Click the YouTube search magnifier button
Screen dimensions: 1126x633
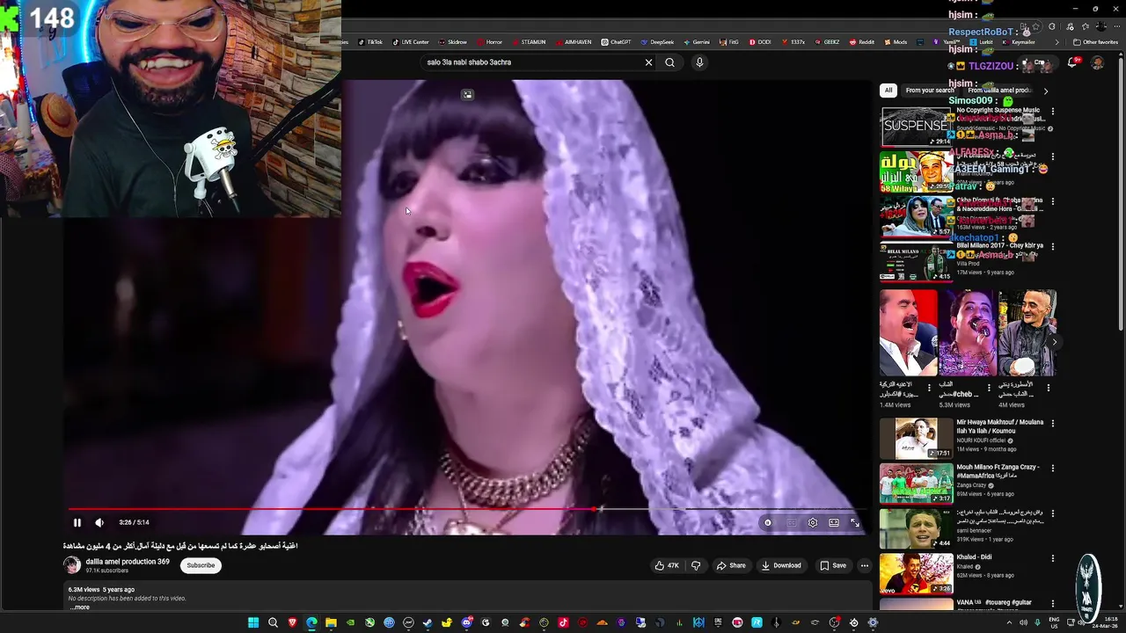point(670,62)
